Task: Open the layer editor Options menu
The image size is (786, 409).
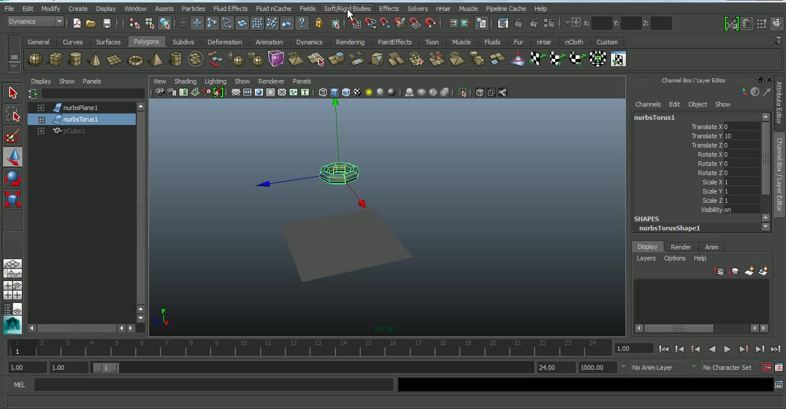Action: pyautogui.click(x=674, y=258)
